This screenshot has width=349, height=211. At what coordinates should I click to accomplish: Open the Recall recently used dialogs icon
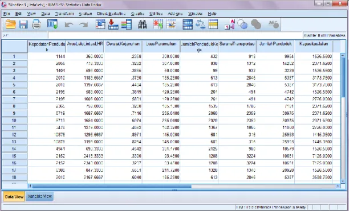click(x=52, y=24)
